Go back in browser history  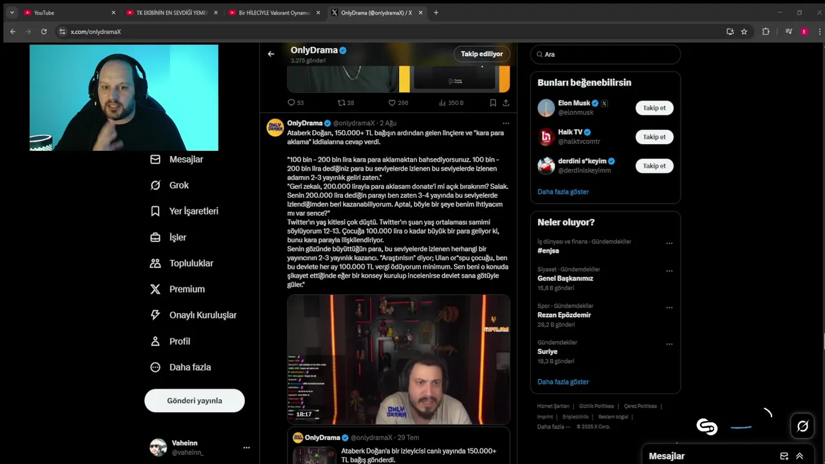point(12,32)
